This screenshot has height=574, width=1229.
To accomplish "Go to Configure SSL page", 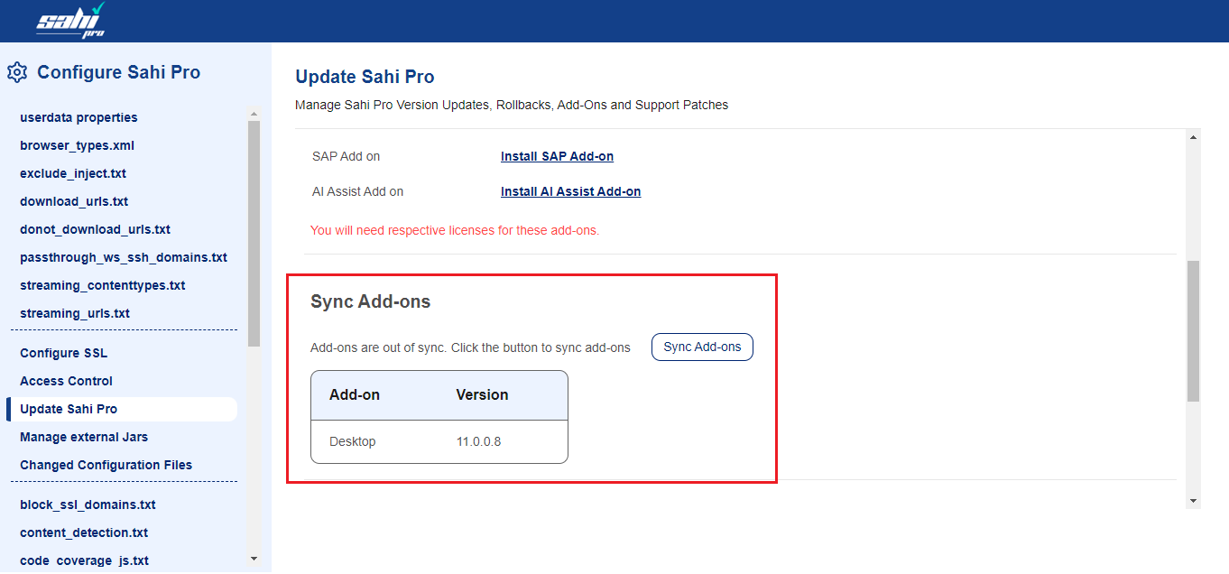I will tap(63, 353).
